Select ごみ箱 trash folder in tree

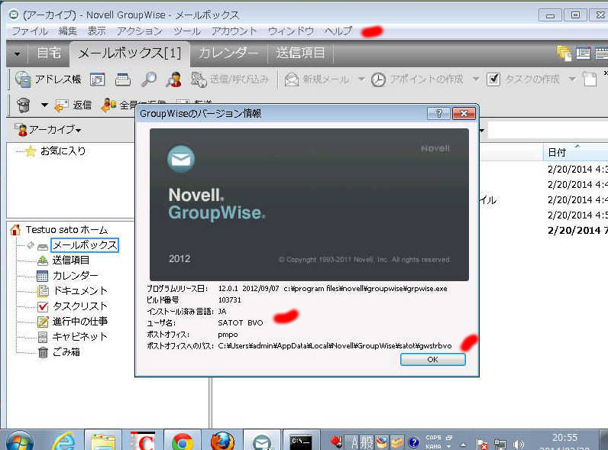[x=66, y=352]
